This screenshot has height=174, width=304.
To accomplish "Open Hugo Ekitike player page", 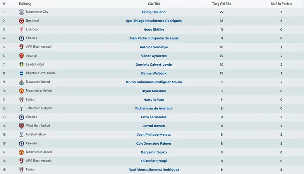I will [154, 29].
